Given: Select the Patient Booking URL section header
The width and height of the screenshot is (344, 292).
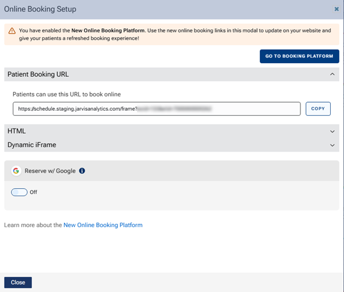Looking at the screenshot, I should [38, 74].
